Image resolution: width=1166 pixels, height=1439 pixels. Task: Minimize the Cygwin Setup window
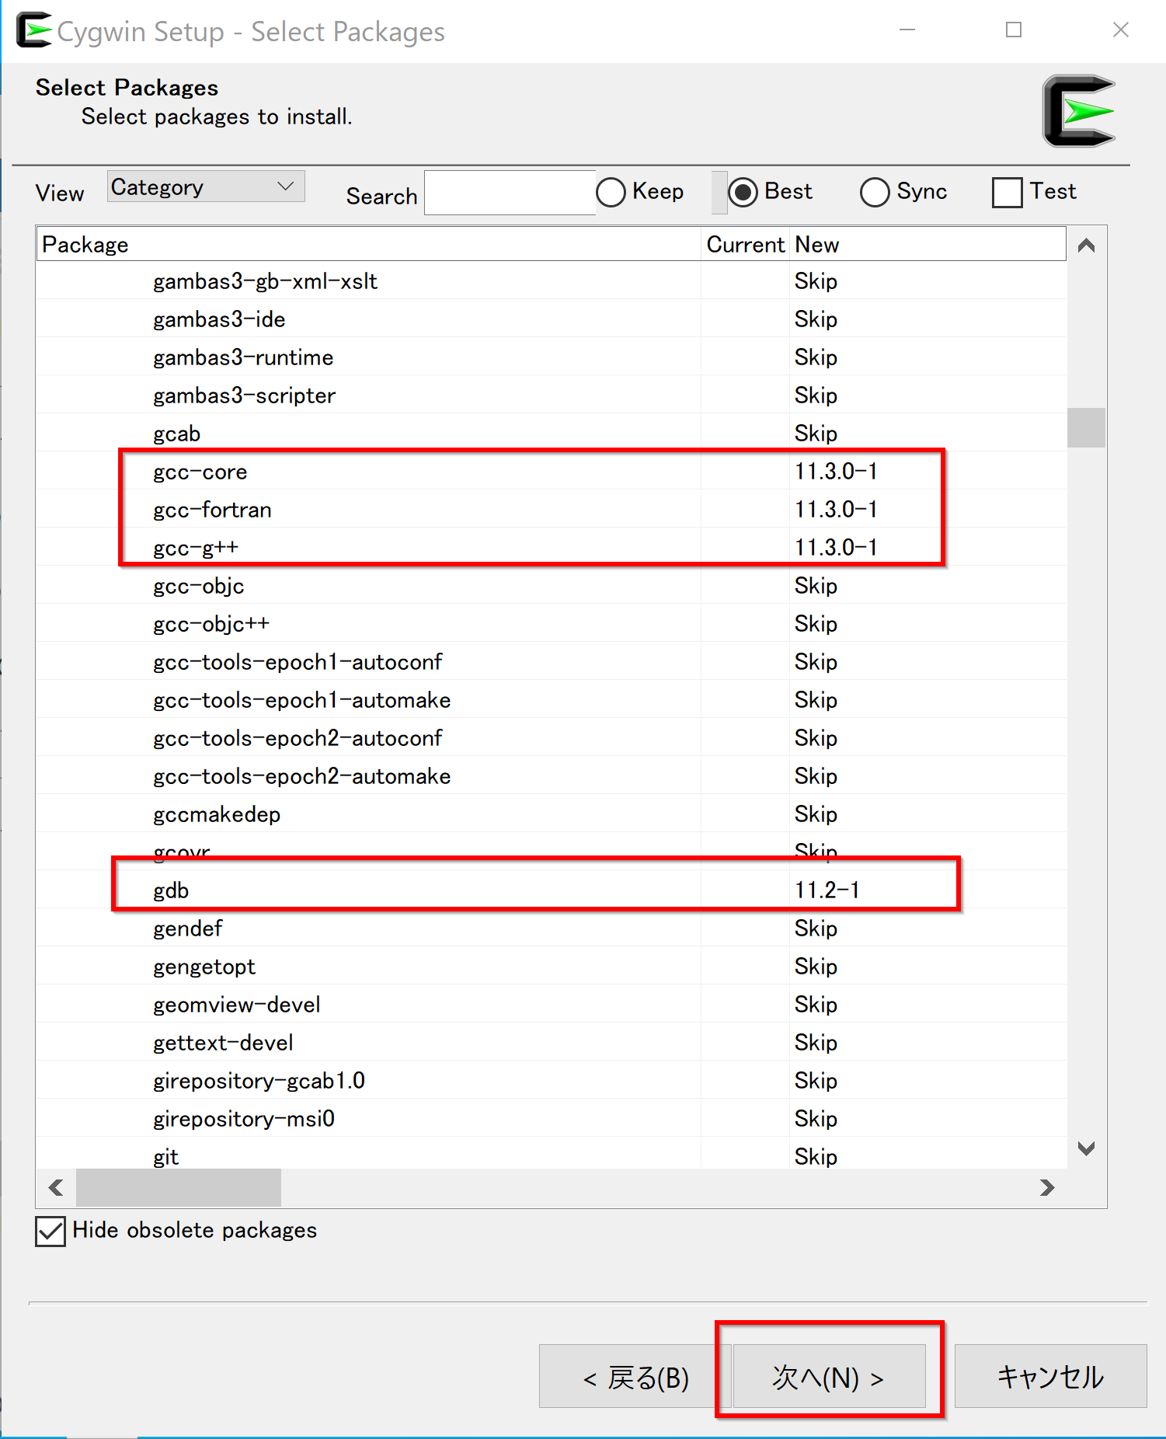pos(907,30)
